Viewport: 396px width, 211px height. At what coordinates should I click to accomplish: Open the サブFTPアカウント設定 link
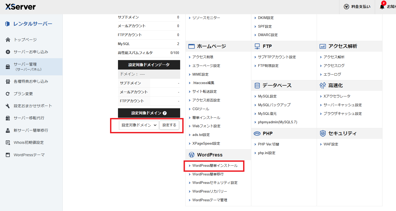[277, 57]
